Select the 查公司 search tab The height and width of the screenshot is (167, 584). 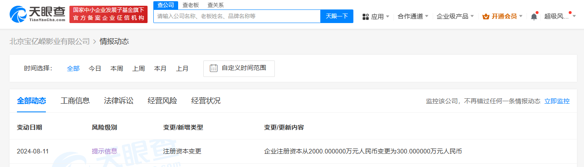(x=166, y=5)
